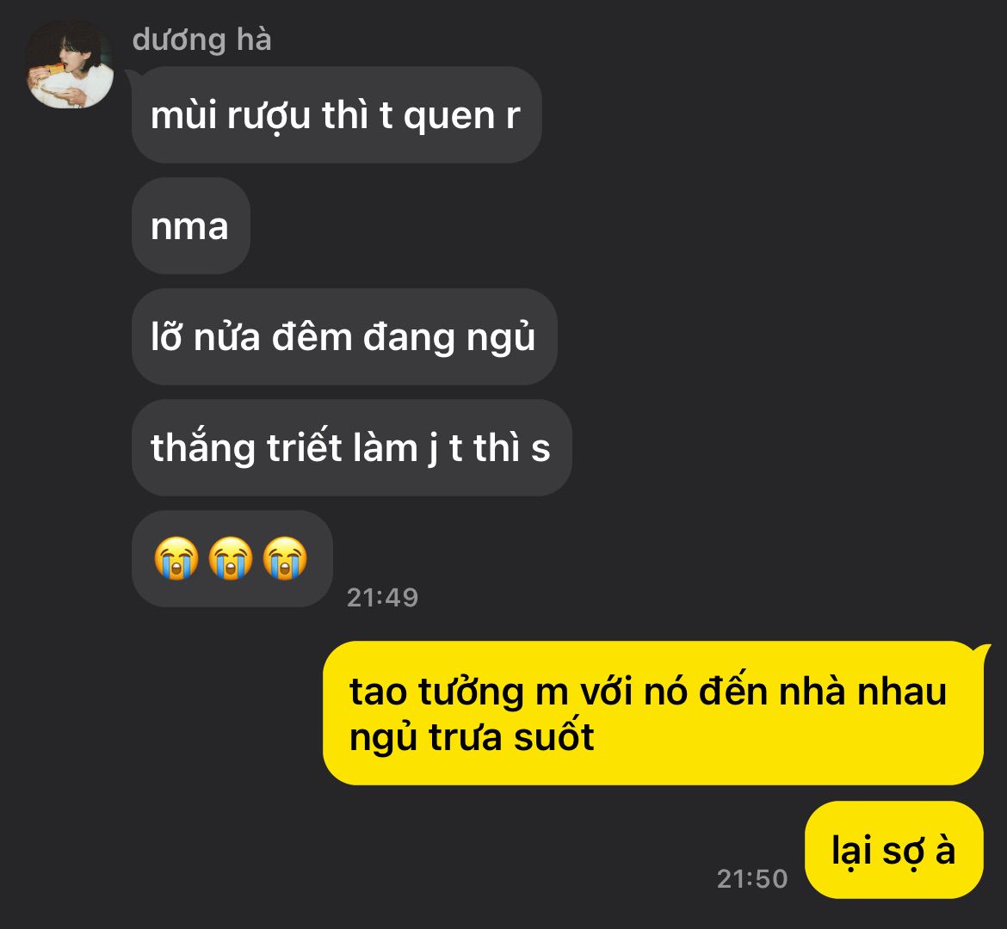This screenshot has height=929, width=1007.
Task: Tap the word "triết" in the gray bubble
Action: pos(304,446)
